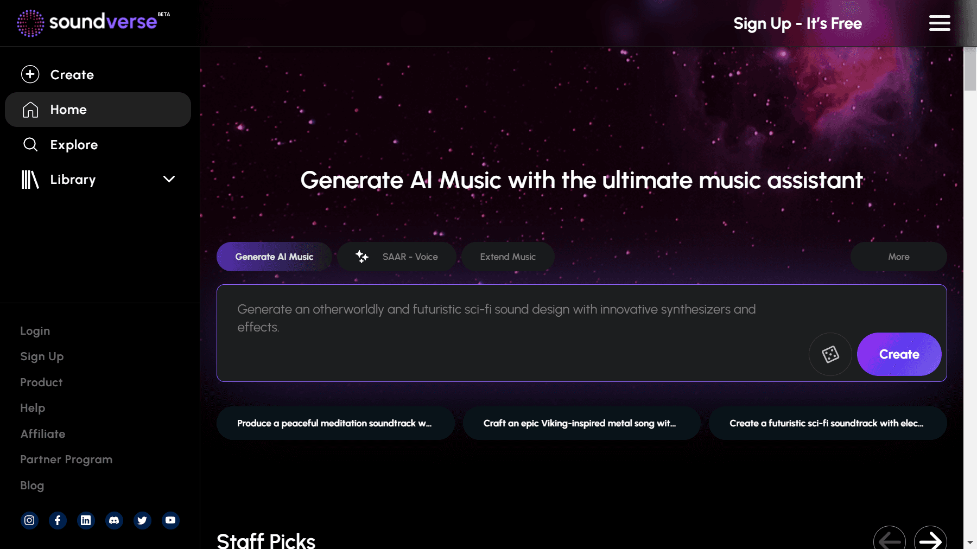Switch to the SAAR - Voice tab
977x549 pixels.
(397, 257)
